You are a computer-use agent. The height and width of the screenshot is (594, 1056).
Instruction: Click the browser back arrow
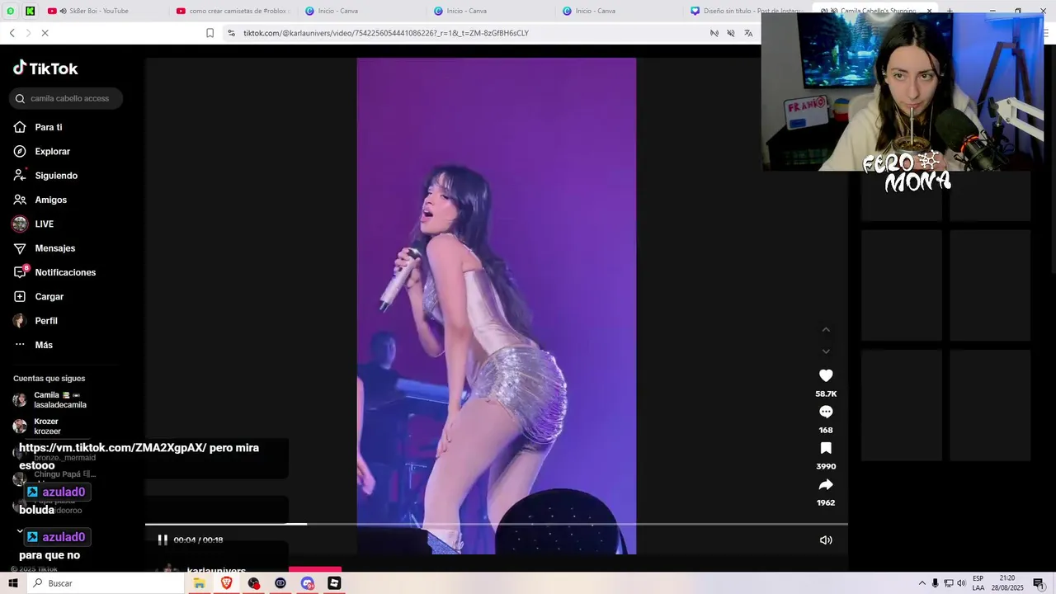tap(12, 33)
